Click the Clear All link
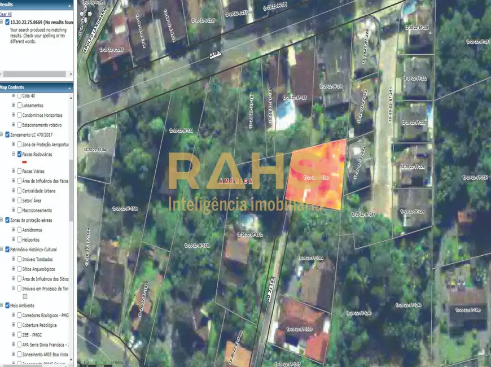The width and height of the screenshot is (491, 367). (5, 14)
